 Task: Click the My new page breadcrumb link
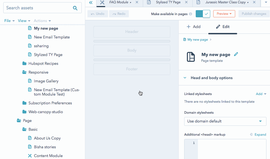(x=198, y=40)
